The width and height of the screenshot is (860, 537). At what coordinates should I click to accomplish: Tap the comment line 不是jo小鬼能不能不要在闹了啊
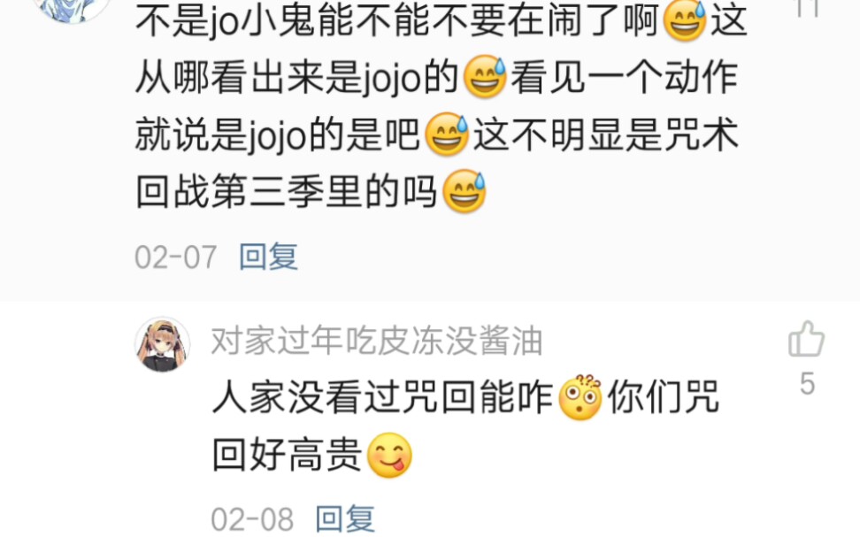(396, 21)
